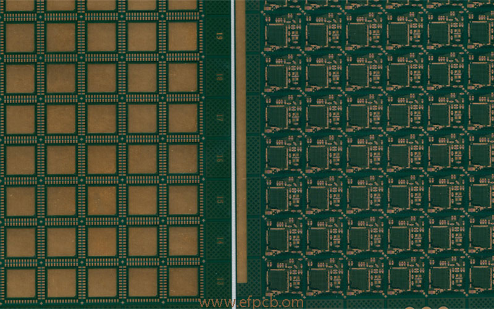Select row marker 18 on panel margin
This screenshot has width=494, height=309.
click(219, 77)
